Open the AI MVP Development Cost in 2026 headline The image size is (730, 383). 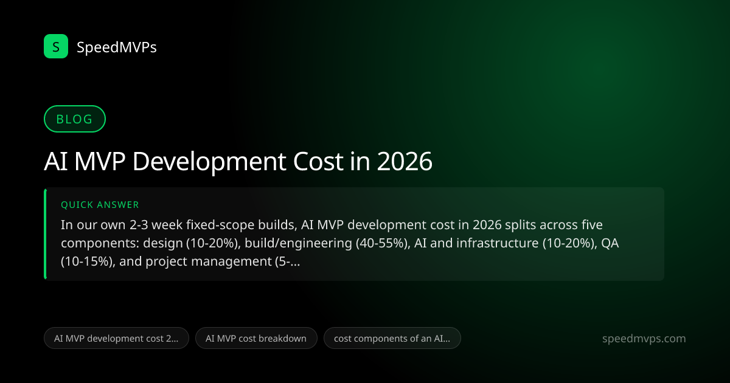coord(238,162)
